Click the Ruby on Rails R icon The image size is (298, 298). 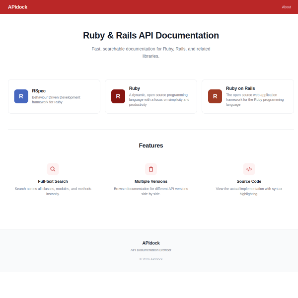click(215, 96)
